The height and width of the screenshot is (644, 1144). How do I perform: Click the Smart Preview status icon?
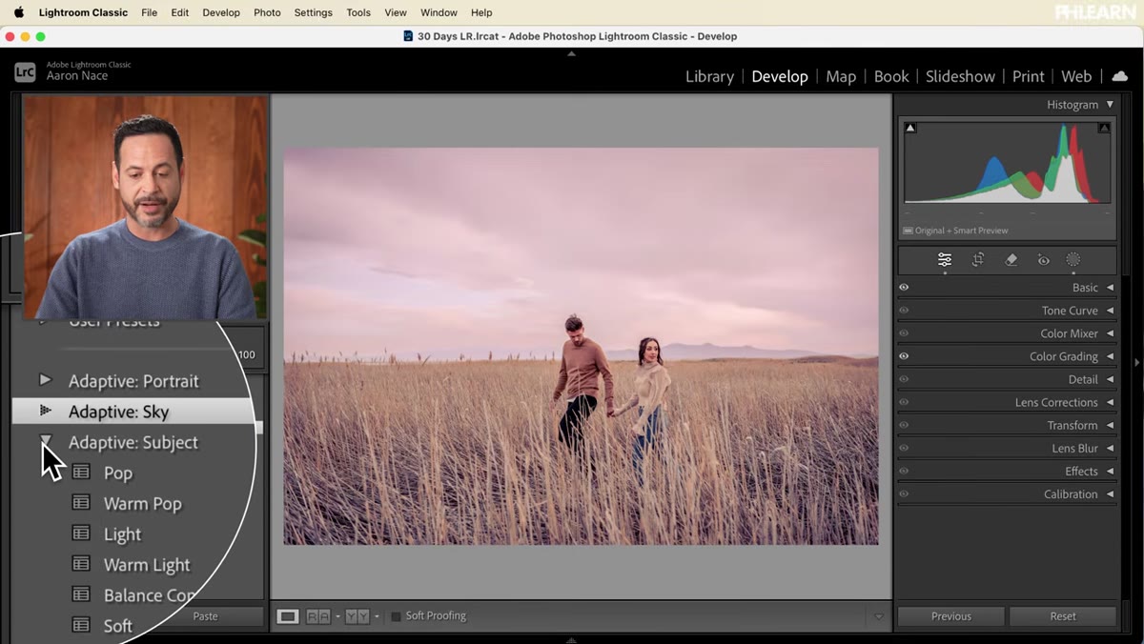click(x=908, y=231)
